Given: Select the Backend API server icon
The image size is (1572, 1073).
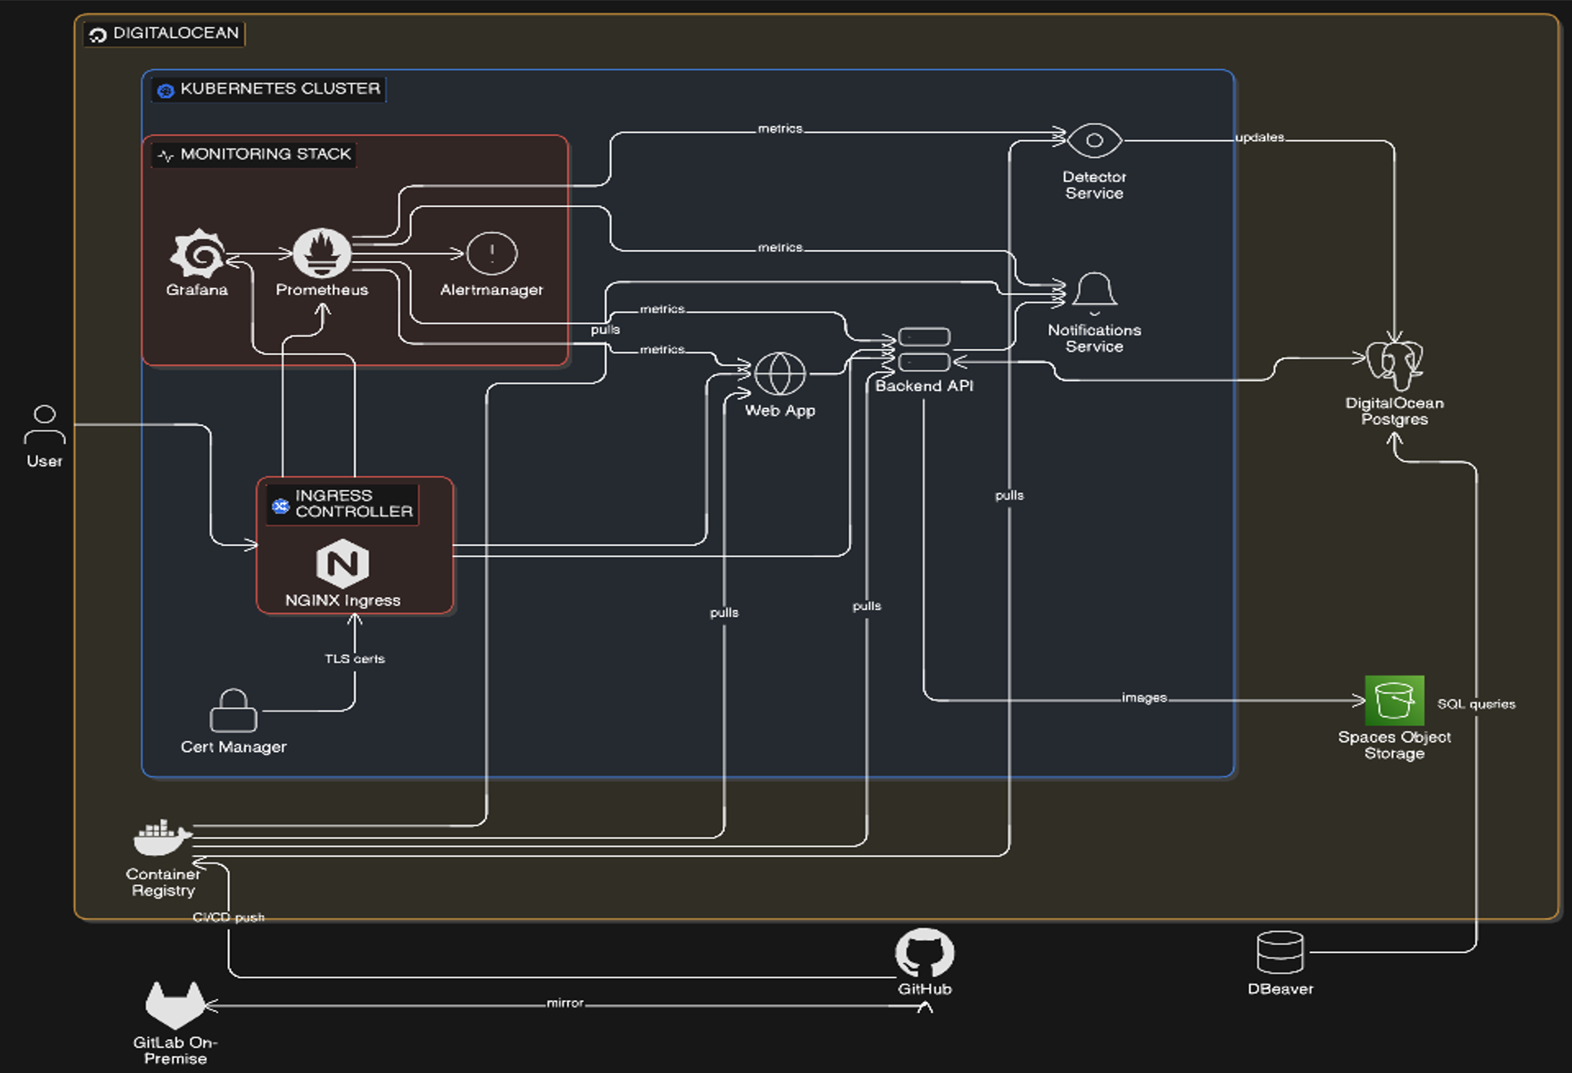Looking at the screenshot, I should click(925, 349).
